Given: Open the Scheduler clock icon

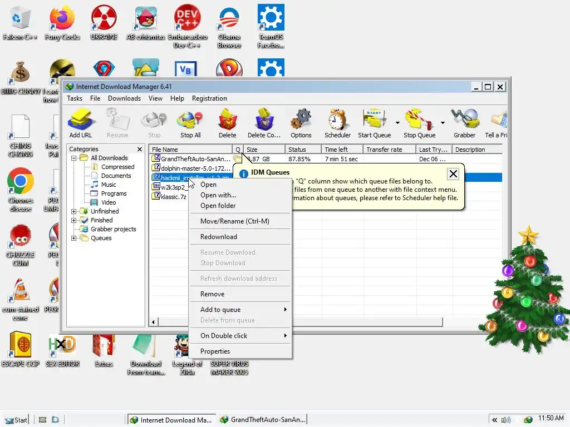Looking at the screenshot, I should [x=338, y=123].
